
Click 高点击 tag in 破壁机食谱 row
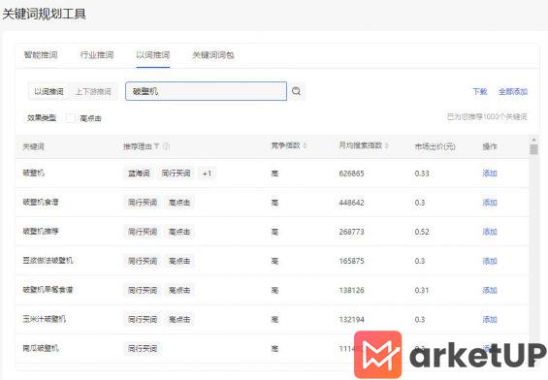(179, 203)
